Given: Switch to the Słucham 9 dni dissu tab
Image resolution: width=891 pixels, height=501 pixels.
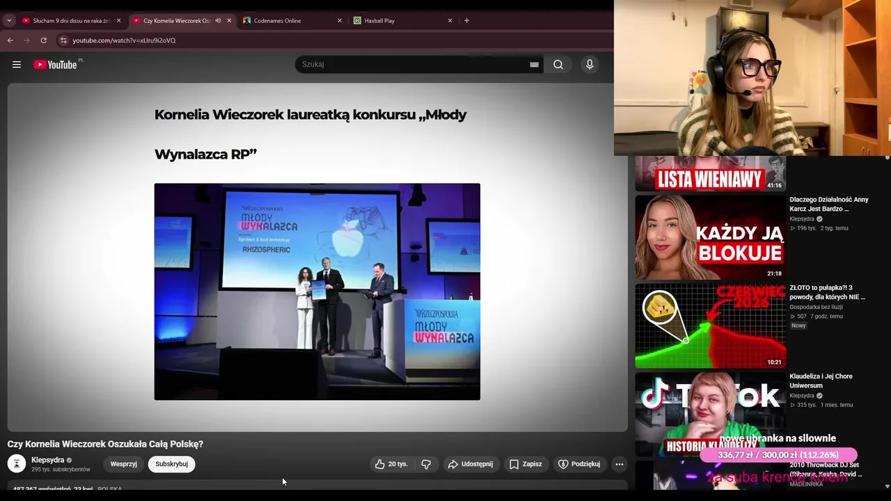Looking at the screenshot, I should click(x=71, y=21).
